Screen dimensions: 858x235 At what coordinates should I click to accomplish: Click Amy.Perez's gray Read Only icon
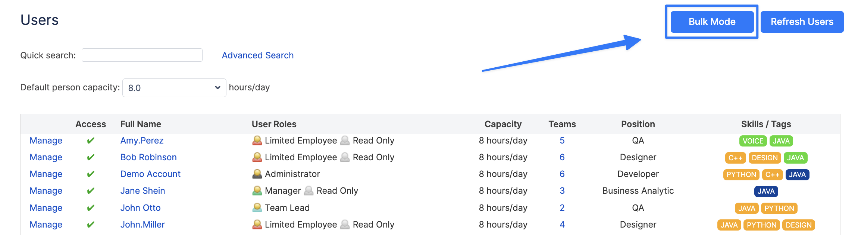345,141
